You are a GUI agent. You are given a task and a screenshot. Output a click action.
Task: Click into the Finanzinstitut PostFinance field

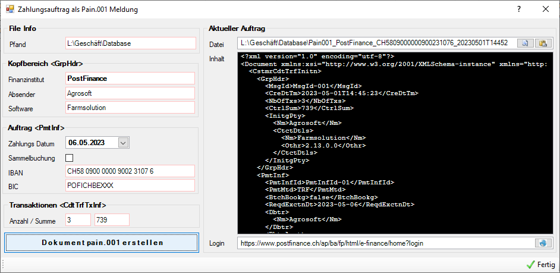point(130,79)
